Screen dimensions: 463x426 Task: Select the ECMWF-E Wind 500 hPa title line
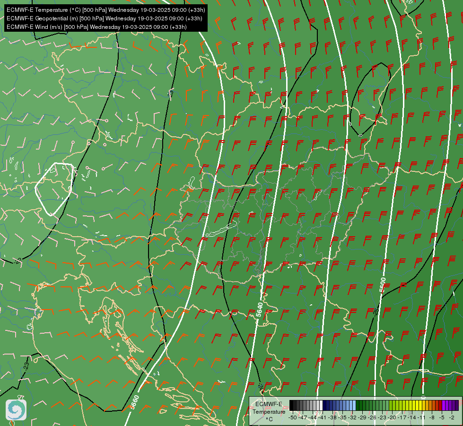96,27
